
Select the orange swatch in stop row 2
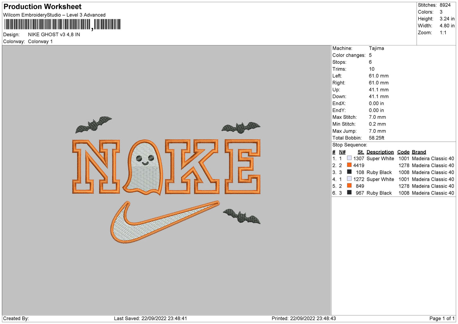click(x=350, y=165)
